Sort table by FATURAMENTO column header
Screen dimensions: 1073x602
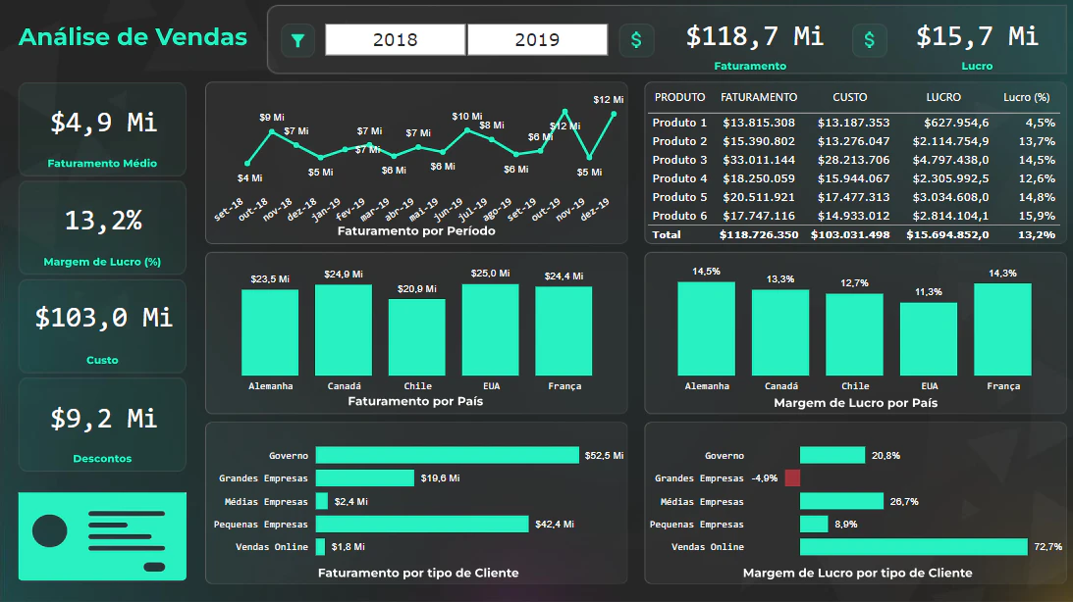pos(758,97)
